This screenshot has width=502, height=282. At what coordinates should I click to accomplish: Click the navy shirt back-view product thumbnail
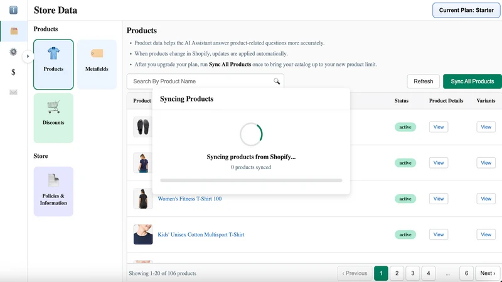(x=143, y=163)
